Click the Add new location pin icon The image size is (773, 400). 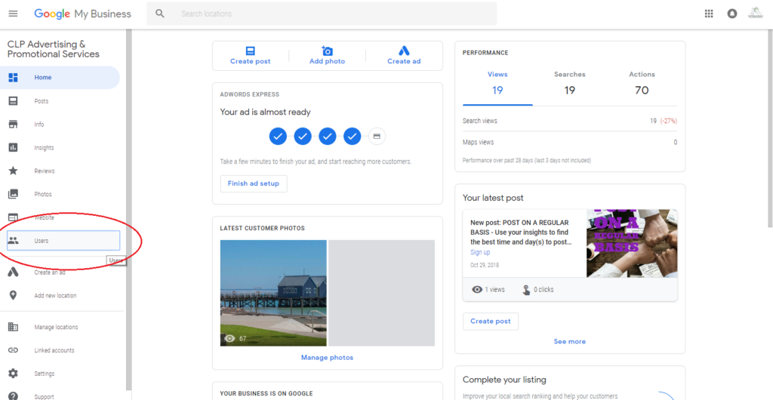click(14, 296)
